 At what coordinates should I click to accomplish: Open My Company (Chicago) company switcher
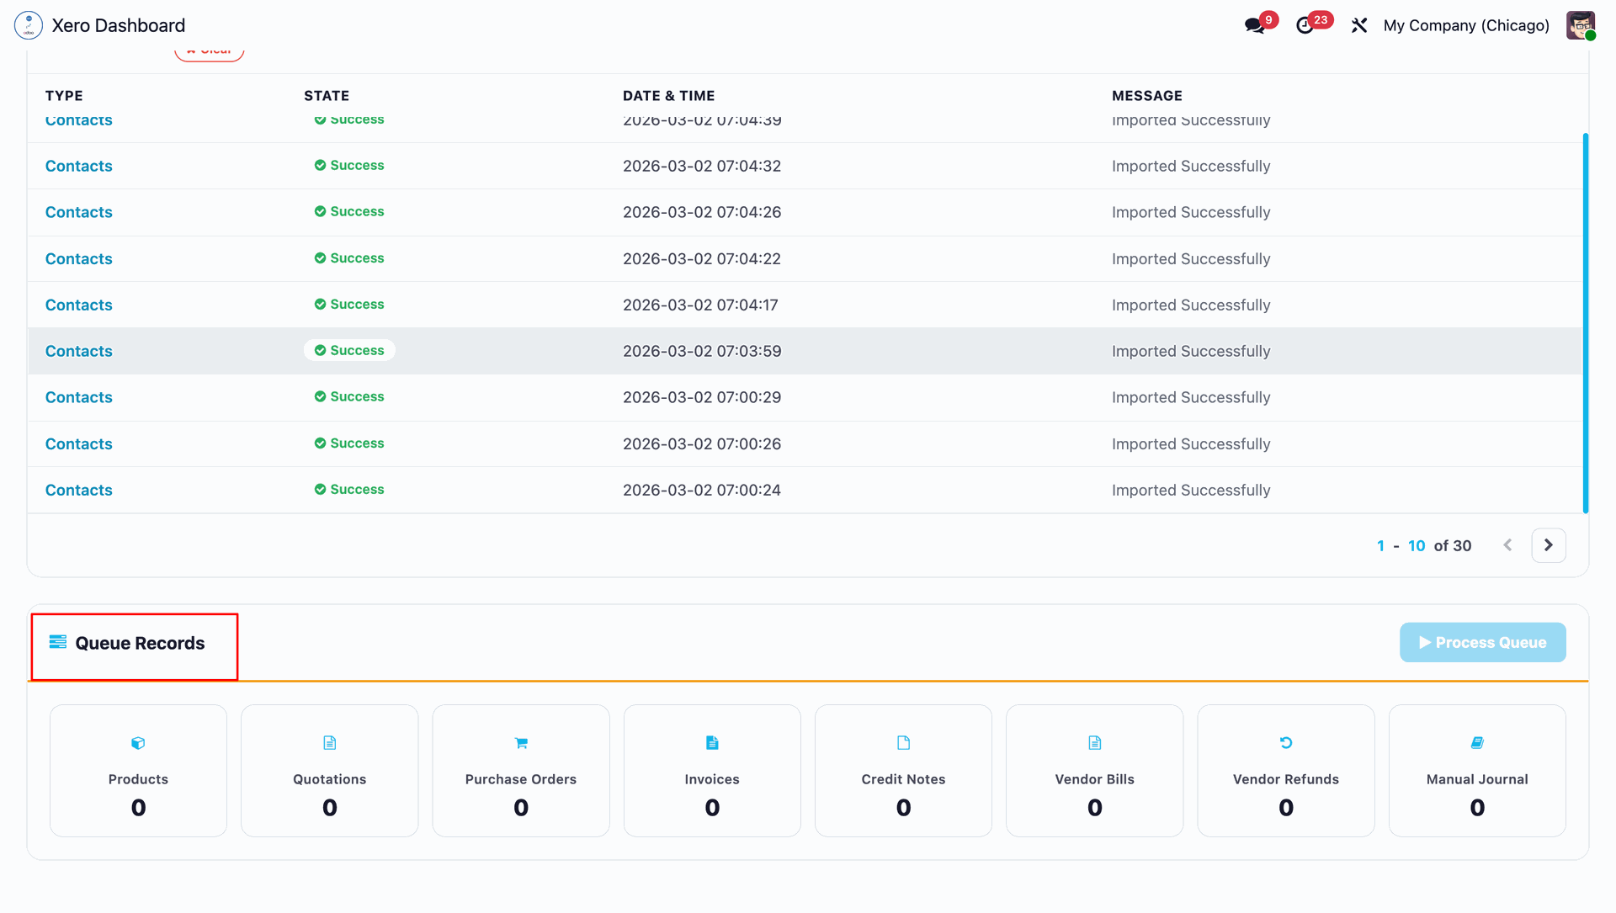(x=1466, y=25)
